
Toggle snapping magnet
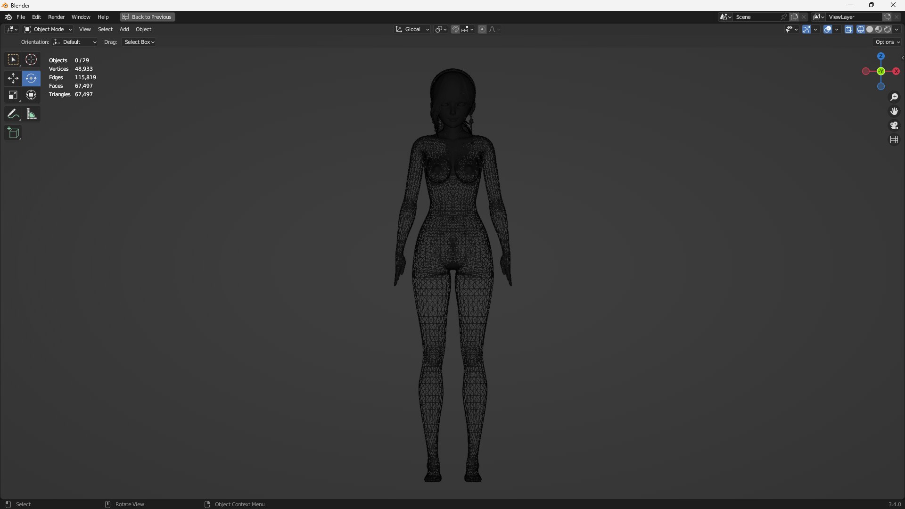tap(455, 29)
